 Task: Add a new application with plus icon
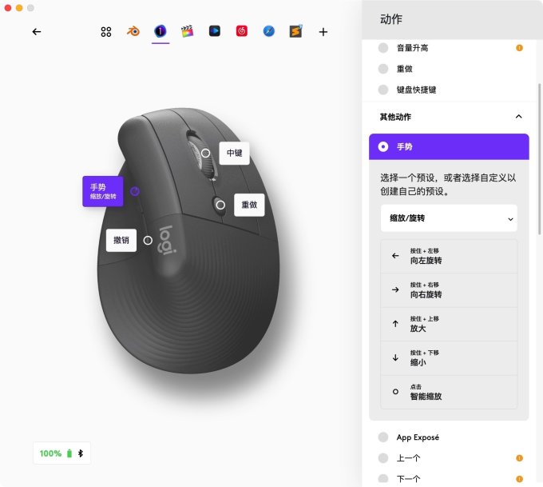[x=323, y=32]
